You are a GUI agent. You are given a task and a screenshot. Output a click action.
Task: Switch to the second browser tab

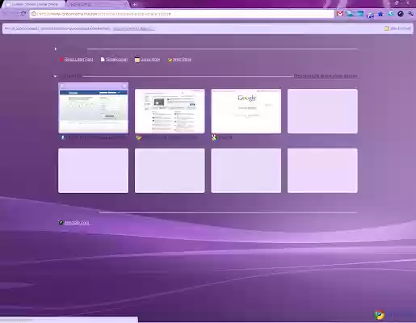pyautogui.click(x=97, y=4)
